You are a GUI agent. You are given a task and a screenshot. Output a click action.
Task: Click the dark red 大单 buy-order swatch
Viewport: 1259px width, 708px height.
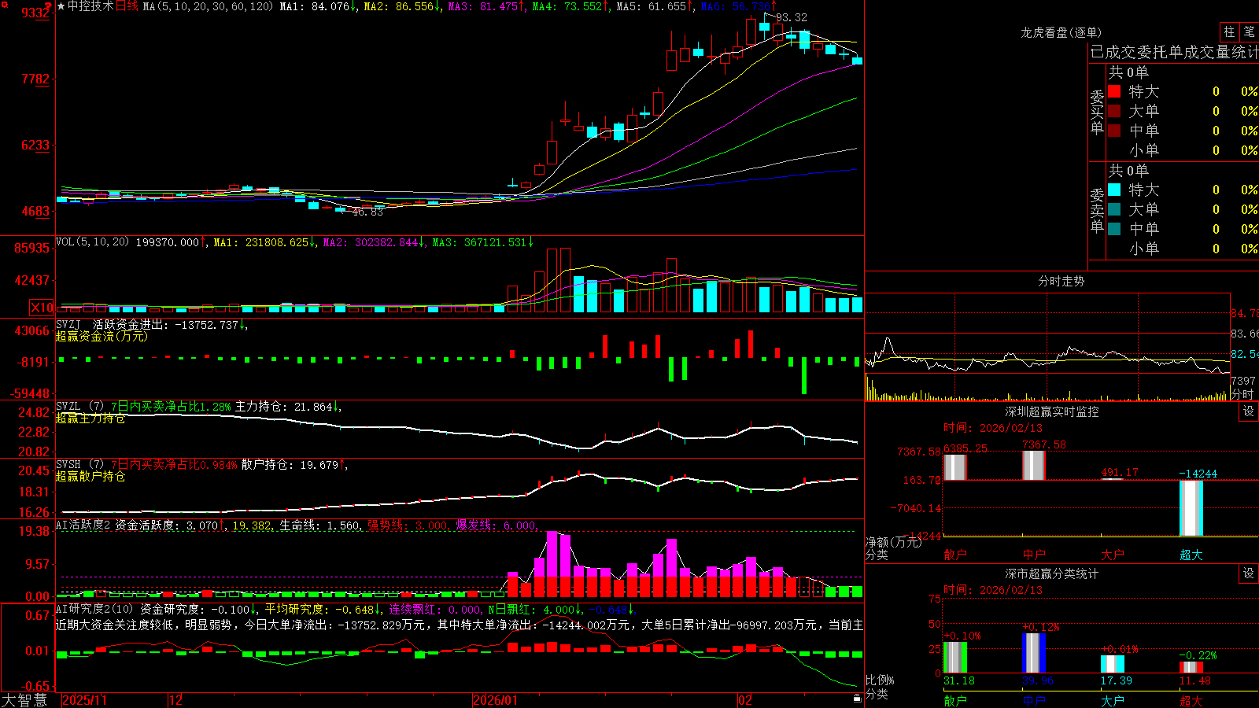pos(1114,111)
